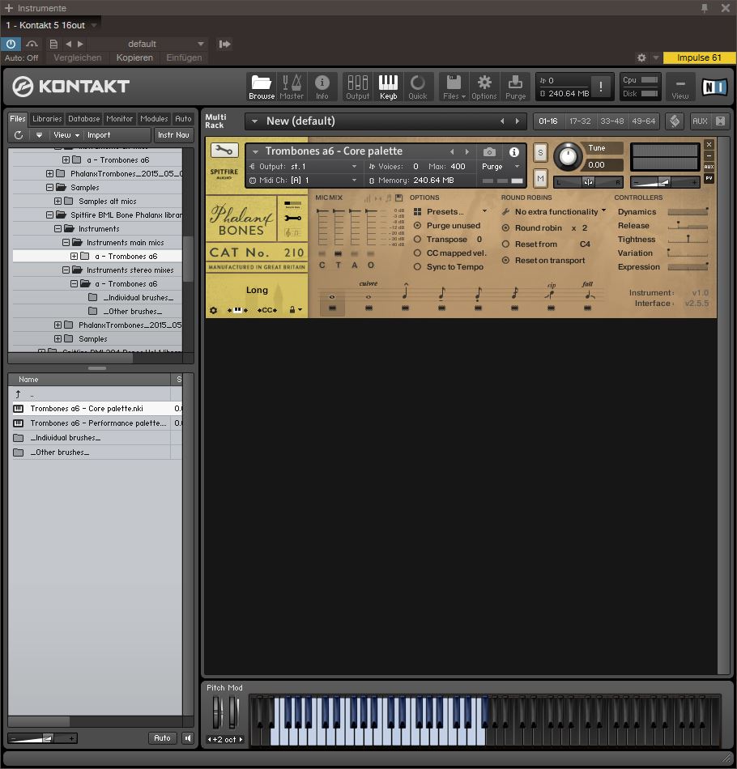Image resolution: width=737 pixels, height=769 pixels.
Task: Click the Phalanx Bones spanner view icon
Action: pyautogui.click(x=292, y=219)
